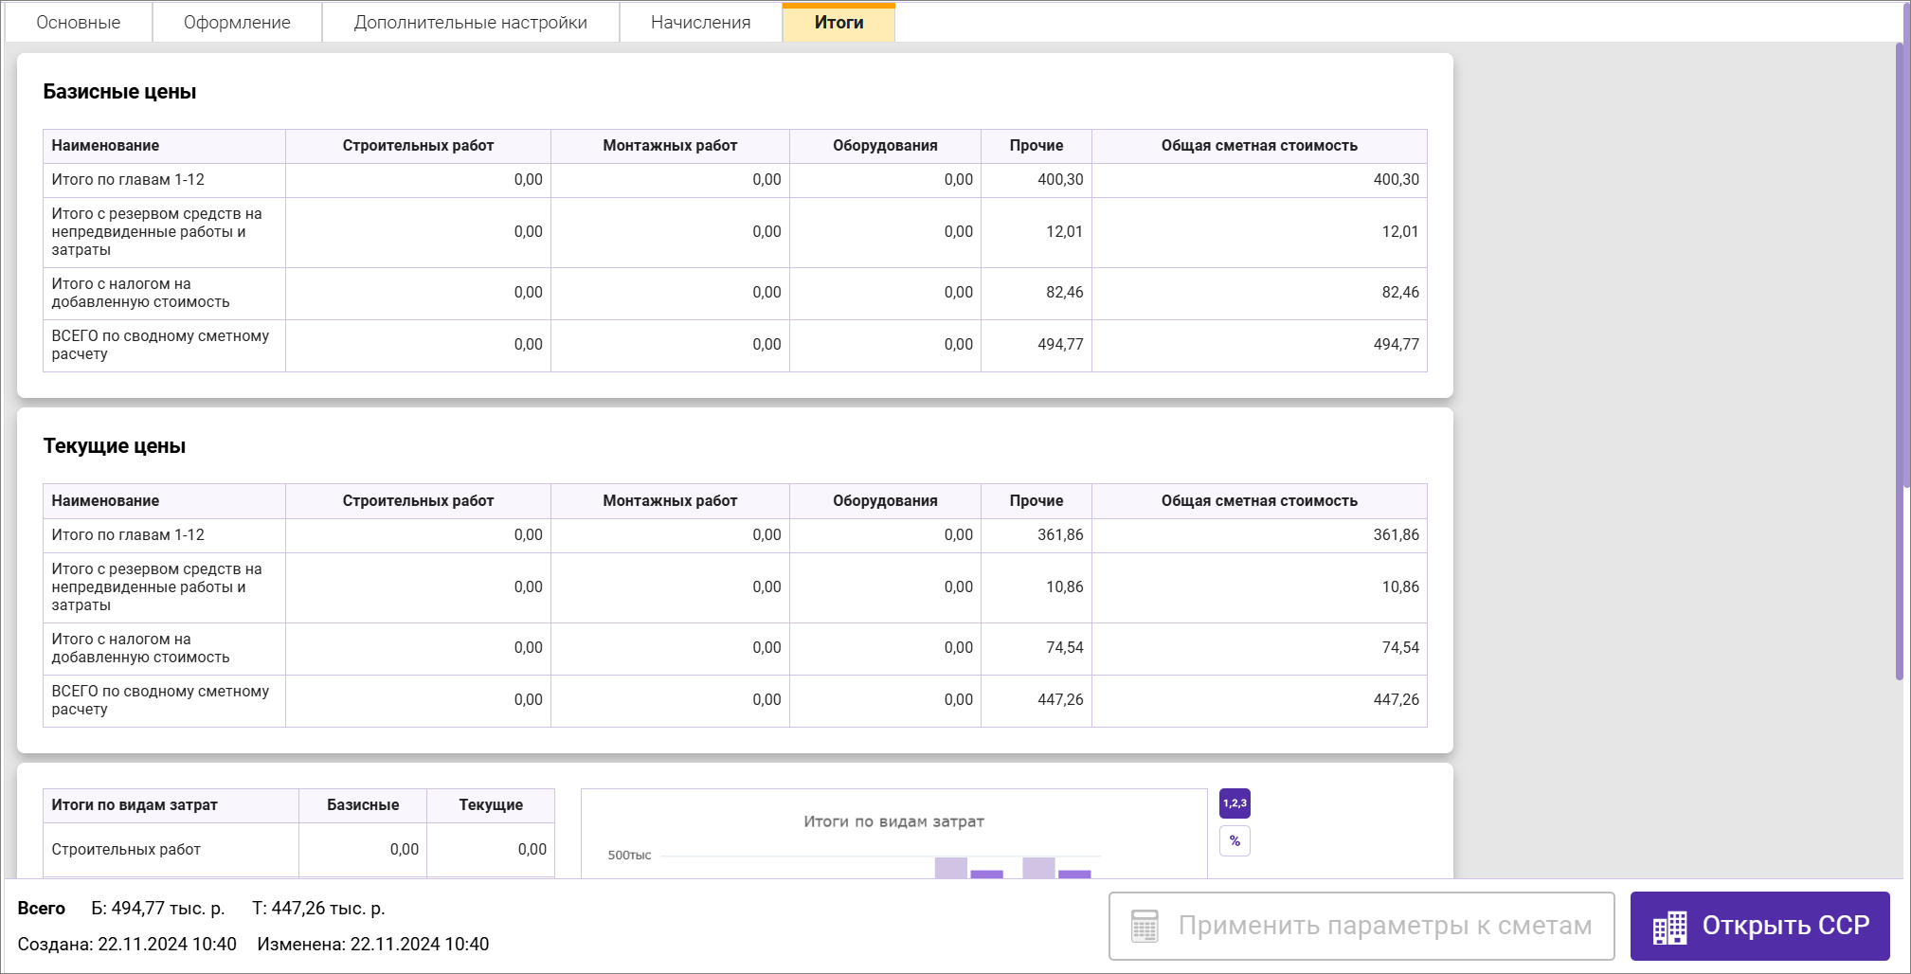Viewport: 1911px width, 974px height.
Task: Click the Текущие column header
Action: click(x=491, y=805)
